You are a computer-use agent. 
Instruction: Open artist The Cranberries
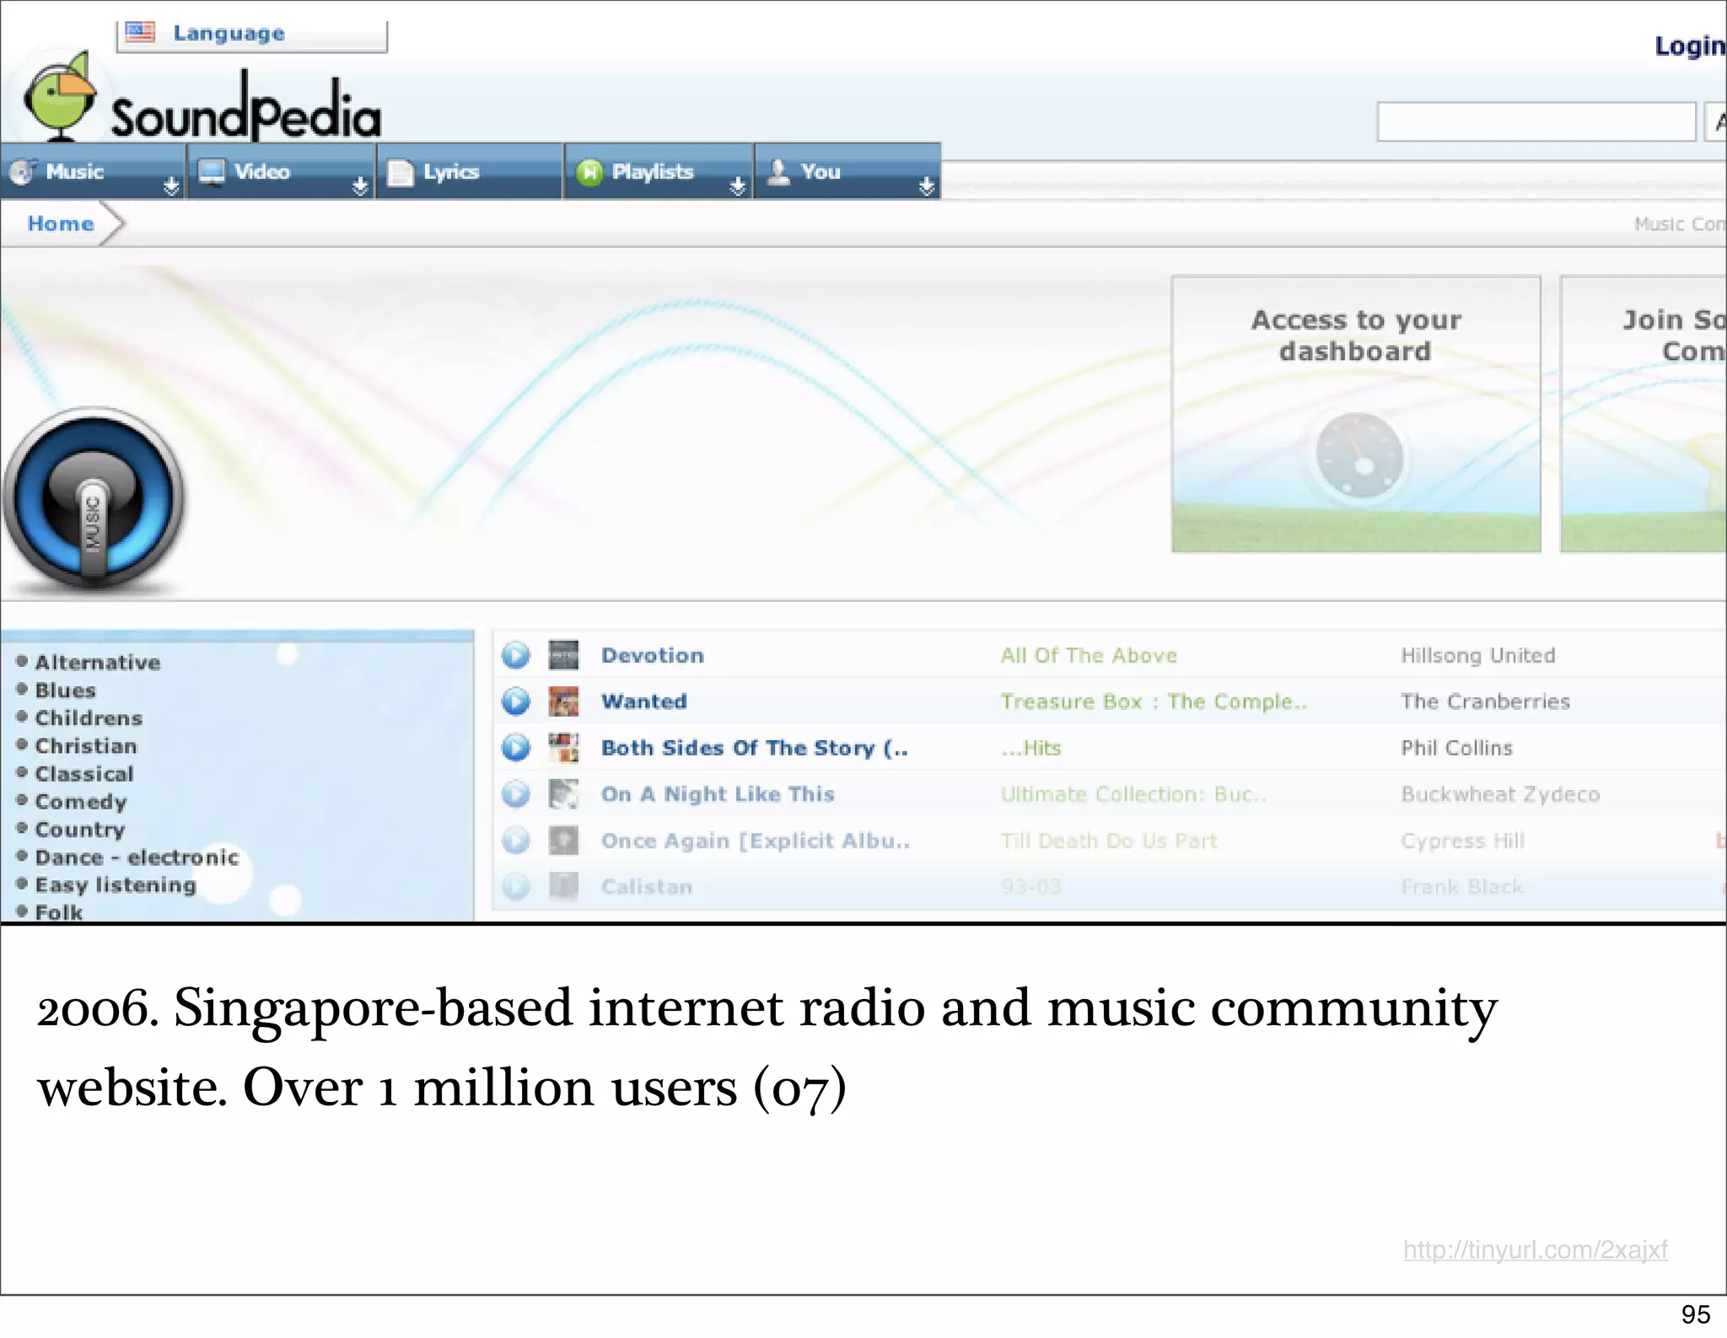[x=1486, y=701]
